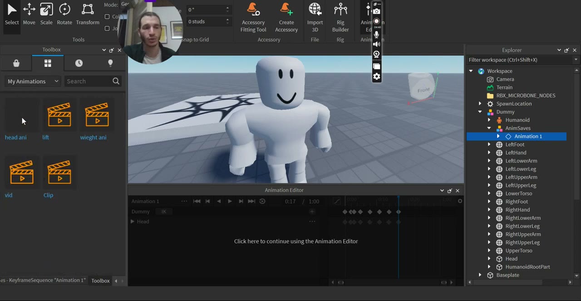Activate the Scale tool
This screenshot has height=301, width=581.
pyautogui.click(x=46, y=15)
